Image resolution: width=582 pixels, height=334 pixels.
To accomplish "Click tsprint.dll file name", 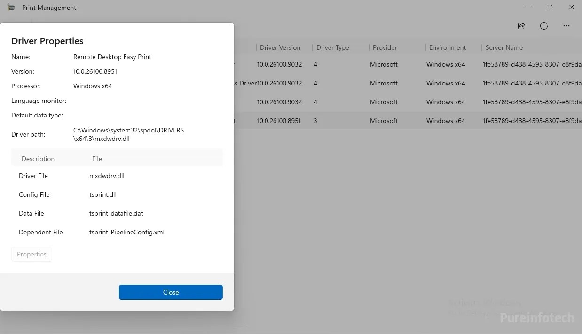I will pyautogui.click(x=103, y=194).
